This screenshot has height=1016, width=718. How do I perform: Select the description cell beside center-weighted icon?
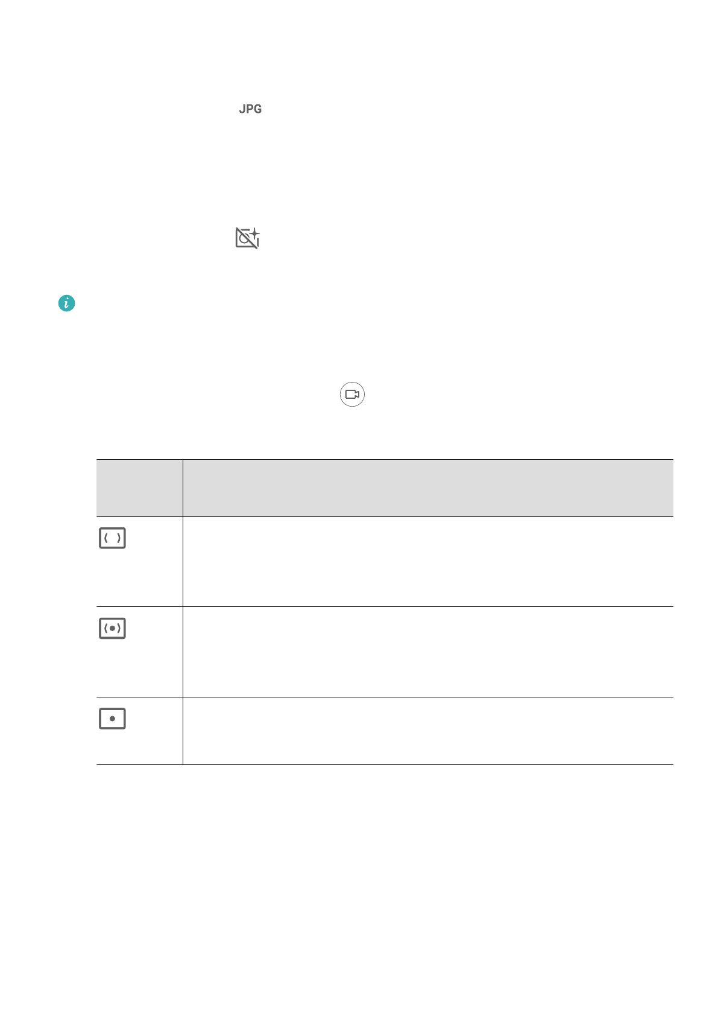pos(427,652)
